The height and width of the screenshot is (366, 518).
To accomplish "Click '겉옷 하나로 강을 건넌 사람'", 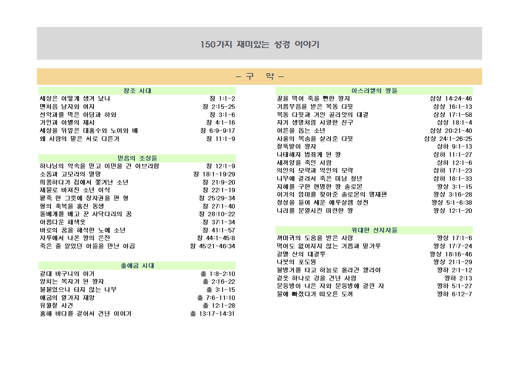I will click(x=316, y=278).
